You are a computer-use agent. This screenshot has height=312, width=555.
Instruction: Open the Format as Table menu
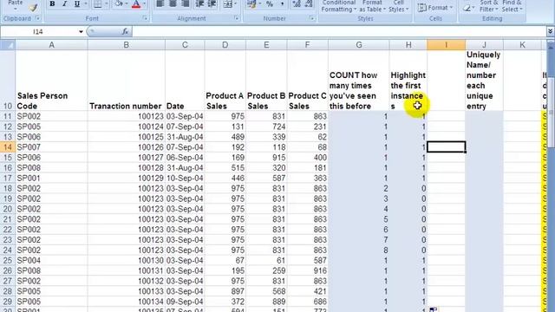[372, 6]
